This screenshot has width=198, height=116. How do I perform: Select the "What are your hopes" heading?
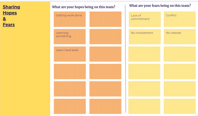[x=84, y=7]
